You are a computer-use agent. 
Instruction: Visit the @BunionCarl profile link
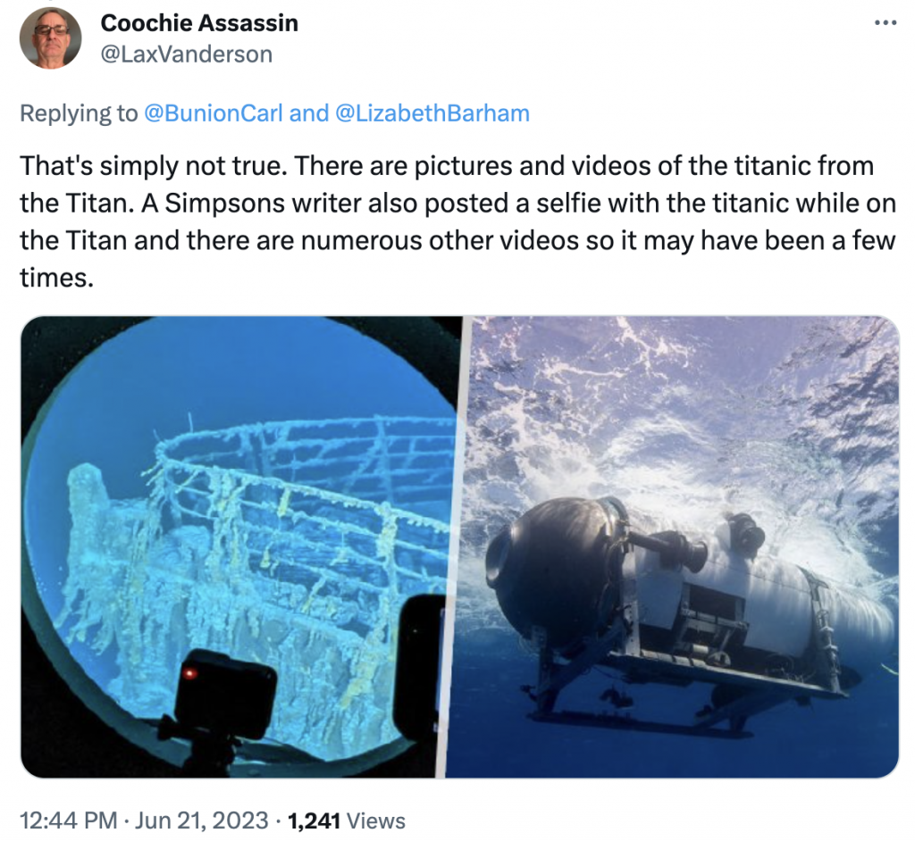213,113
